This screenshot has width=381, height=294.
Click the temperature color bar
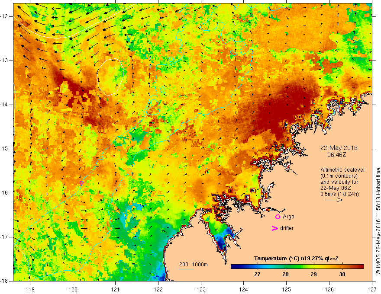297,267
